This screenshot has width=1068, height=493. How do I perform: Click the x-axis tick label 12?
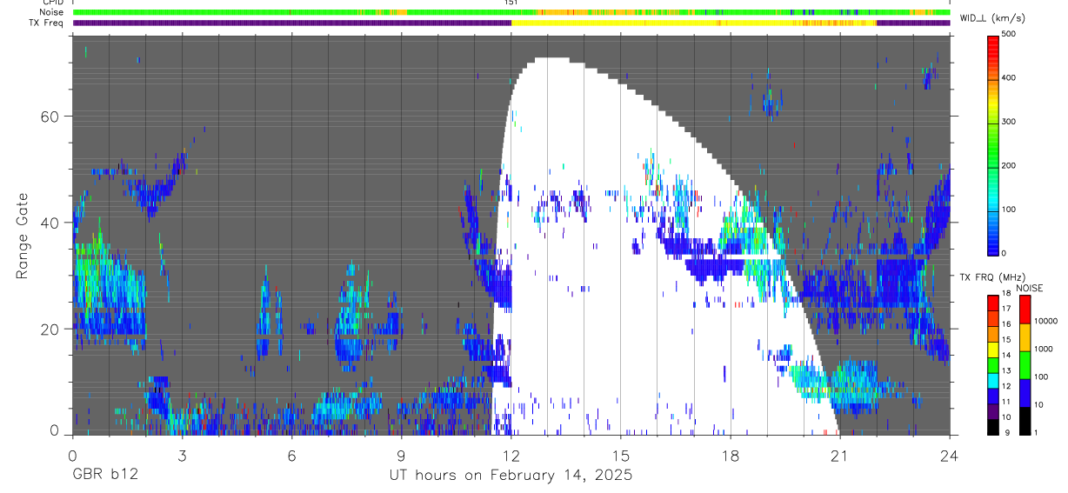pyautogui.click(x=511, y=455)
